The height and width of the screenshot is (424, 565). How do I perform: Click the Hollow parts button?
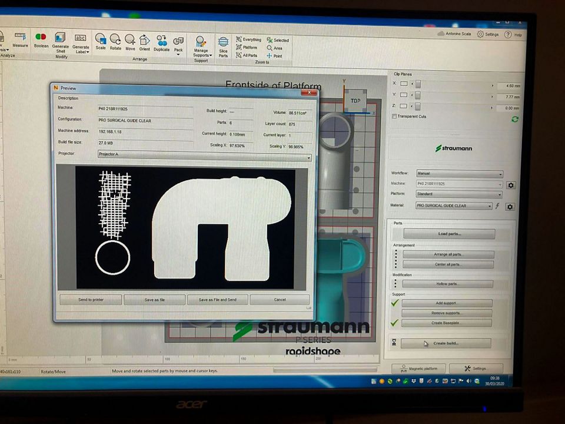click(x=447, y=284)
